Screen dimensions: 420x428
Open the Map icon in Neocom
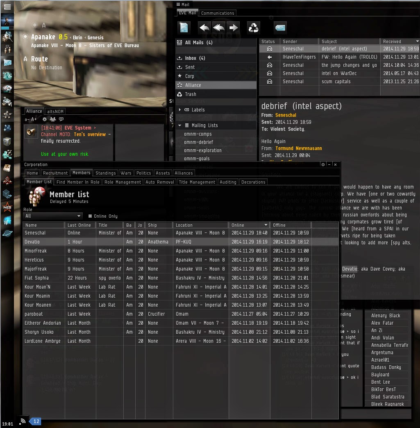pos(7,128)
